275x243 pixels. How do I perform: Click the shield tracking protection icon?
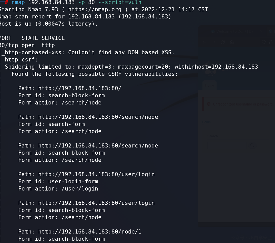tap(264, 42)
